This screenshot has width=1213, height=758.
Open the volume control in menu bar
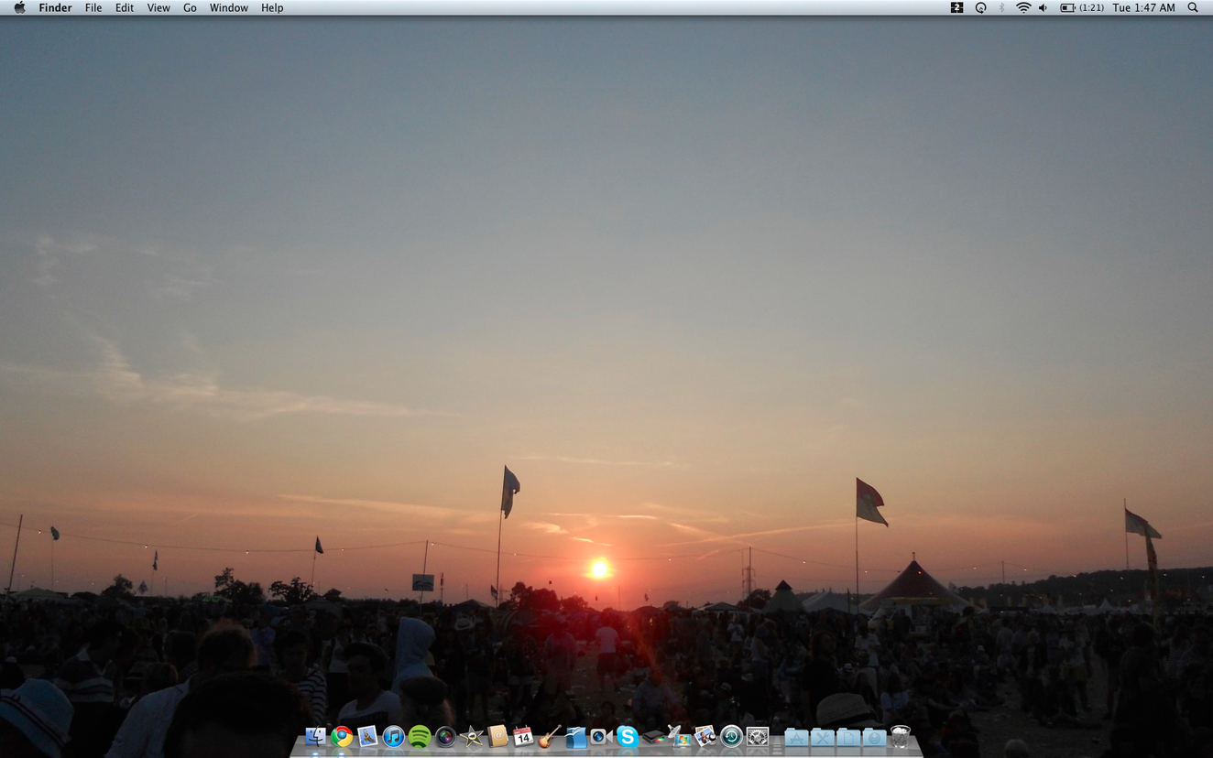pyautogui.click(x=1044, y=7)
